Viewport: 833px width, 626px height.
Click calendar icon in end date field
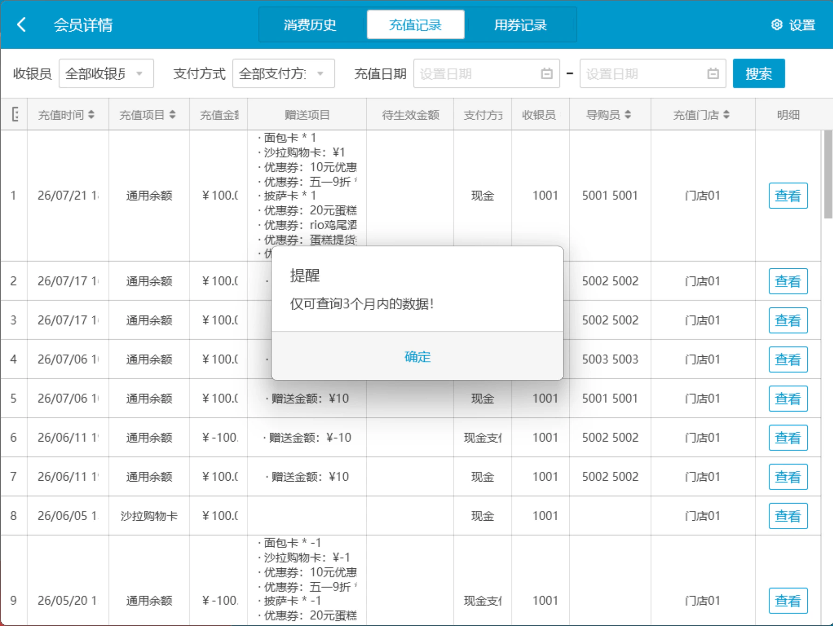[x=713, y=74]
